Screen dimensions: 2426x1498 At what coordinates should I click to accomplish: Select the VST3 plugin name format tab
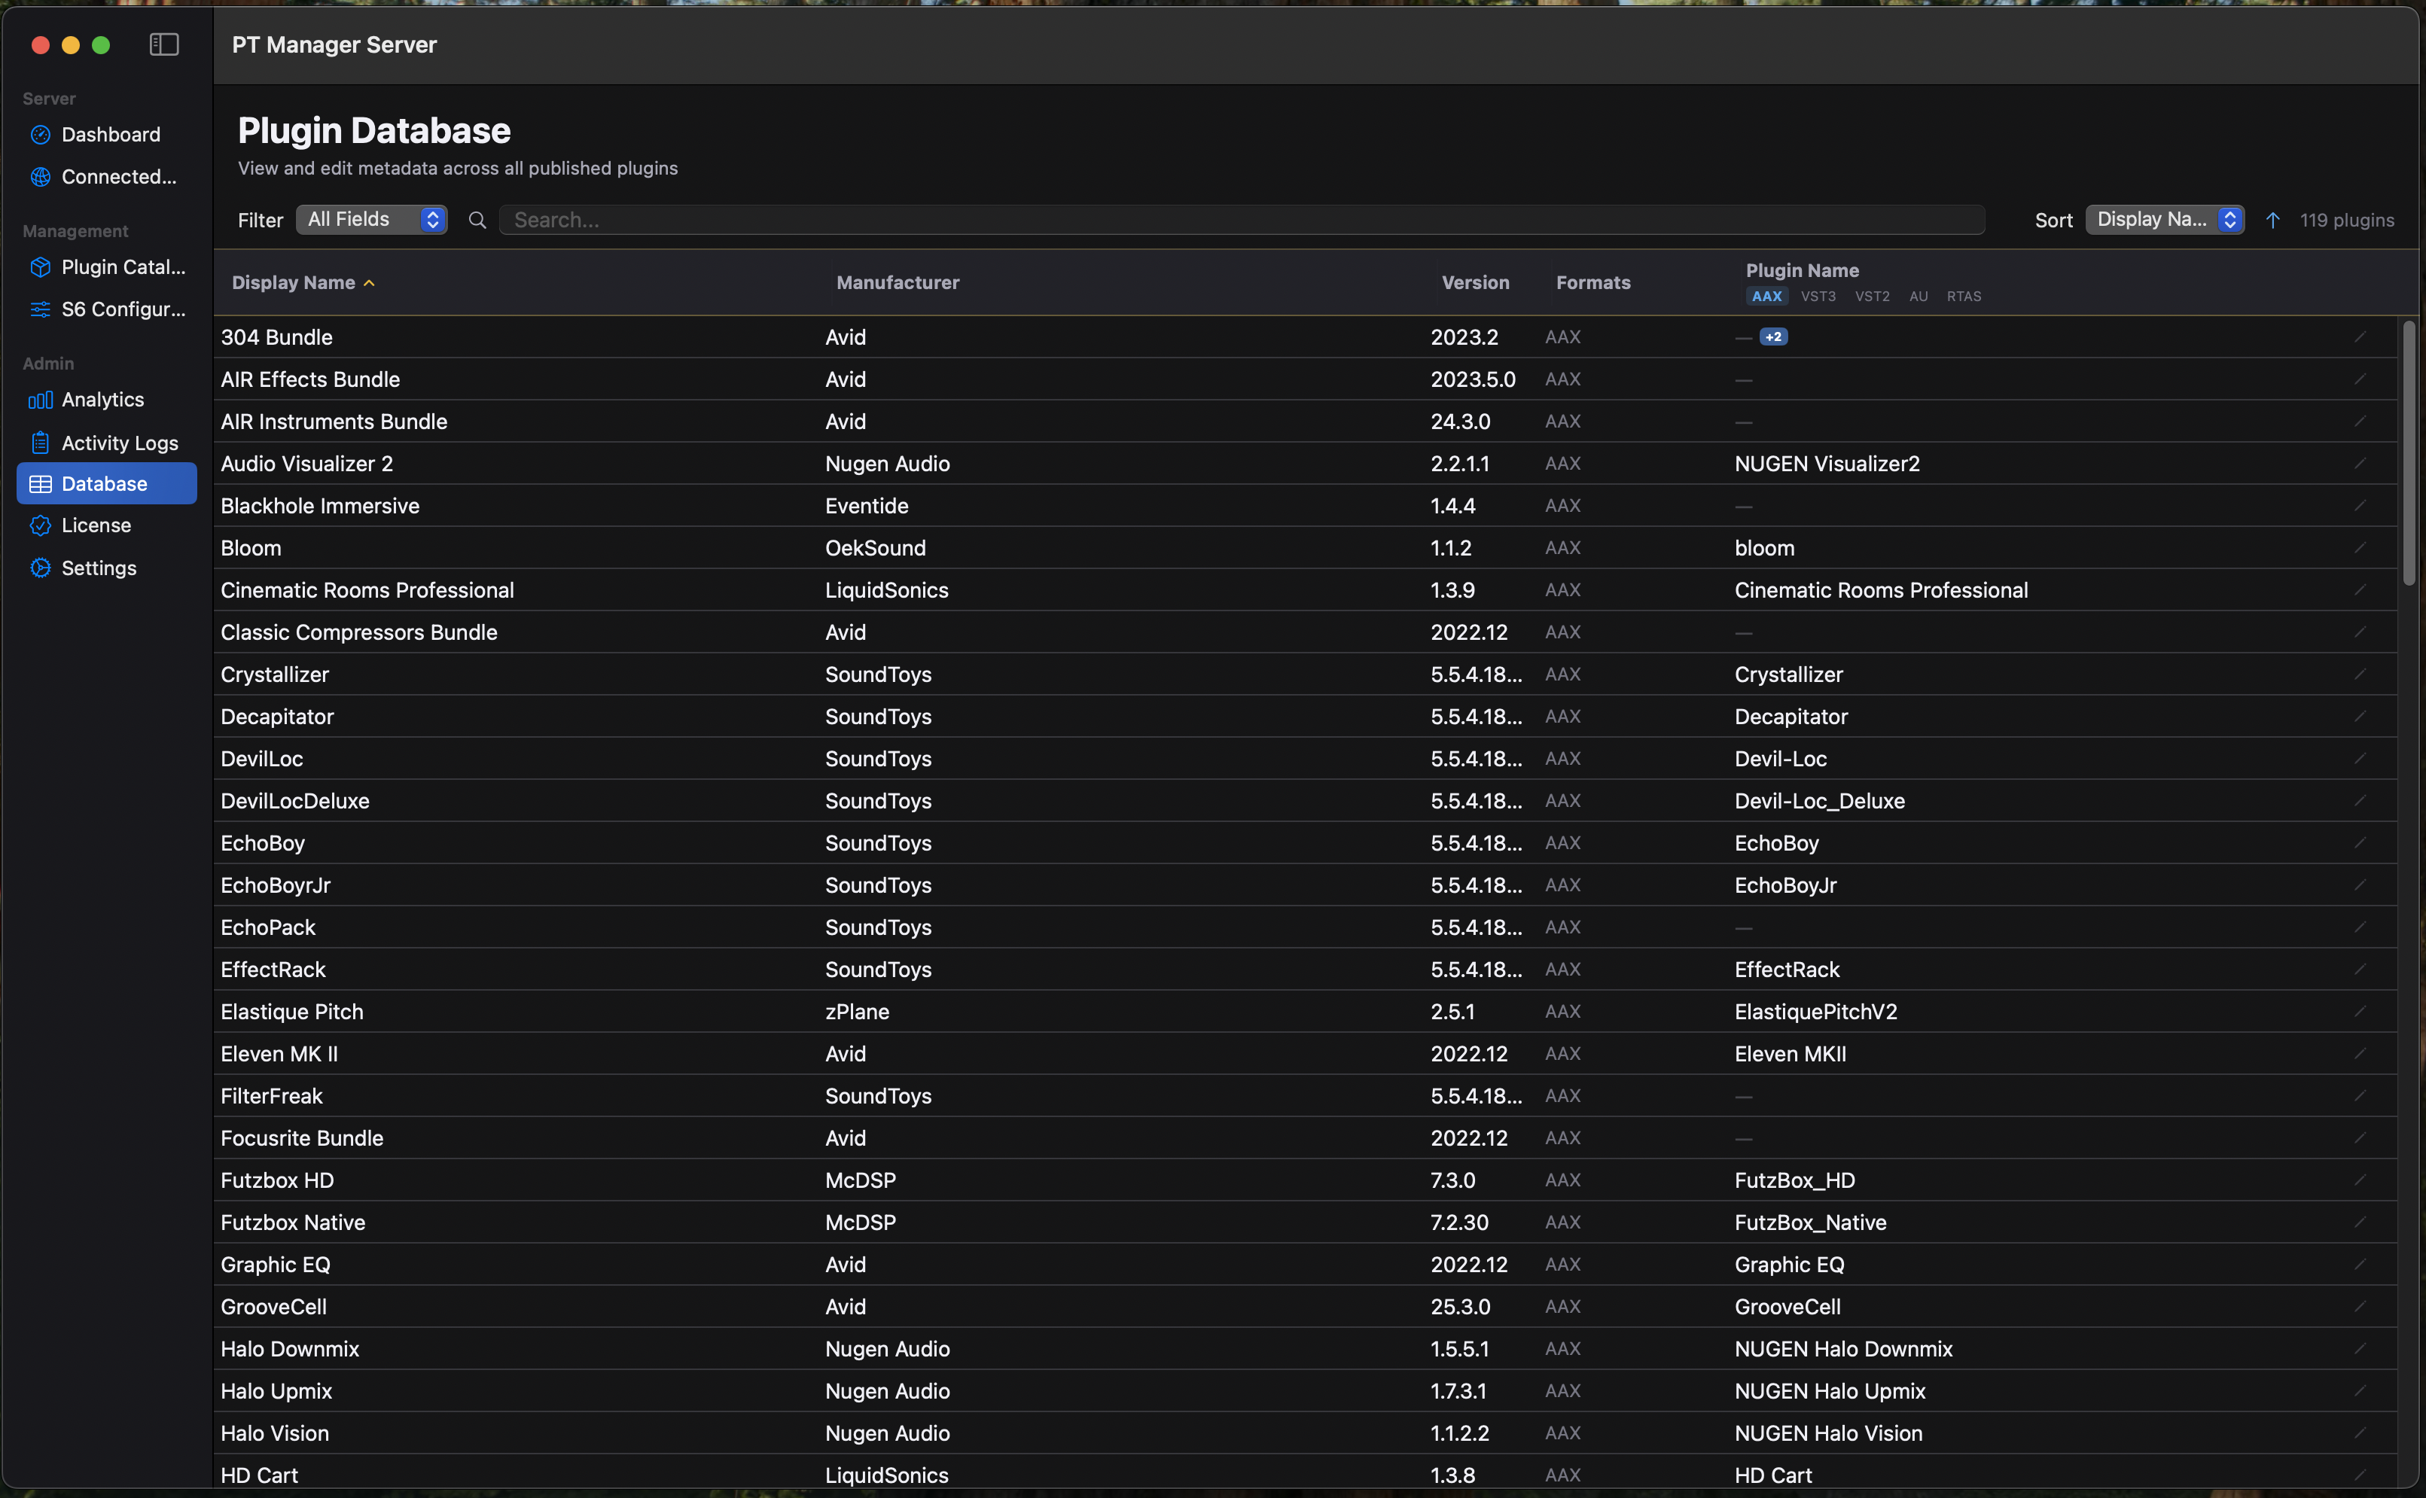(1818, 297)
